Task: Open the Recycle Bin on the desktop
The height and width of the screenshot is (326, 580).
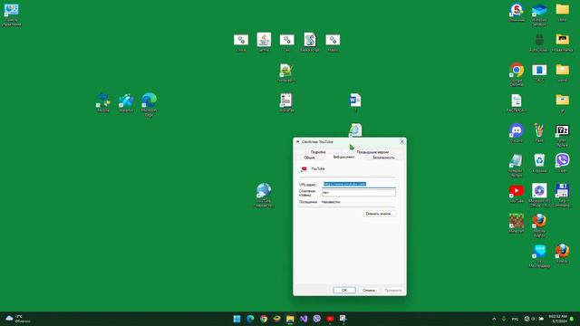Action: coord(539,161)
